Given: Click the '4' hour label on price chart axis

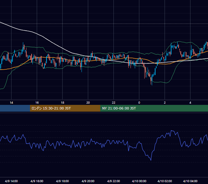Looking at the screenshot, I should pyautogui.click(x=190, y=103).
